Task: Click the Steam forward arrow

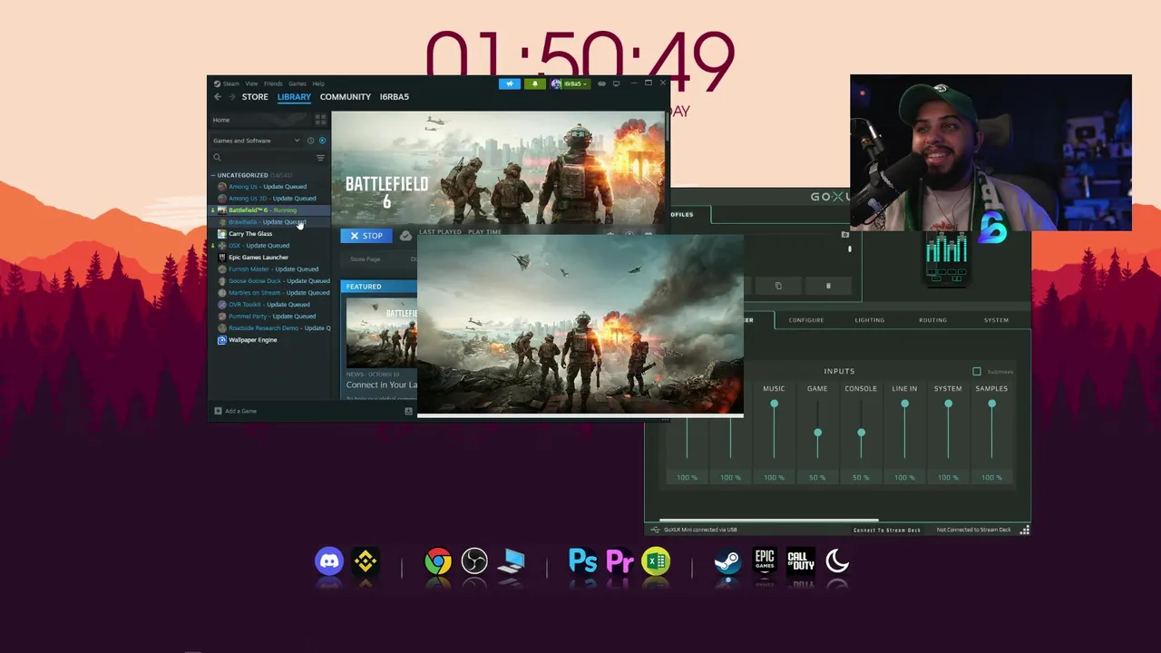Action: pos(231,97)
